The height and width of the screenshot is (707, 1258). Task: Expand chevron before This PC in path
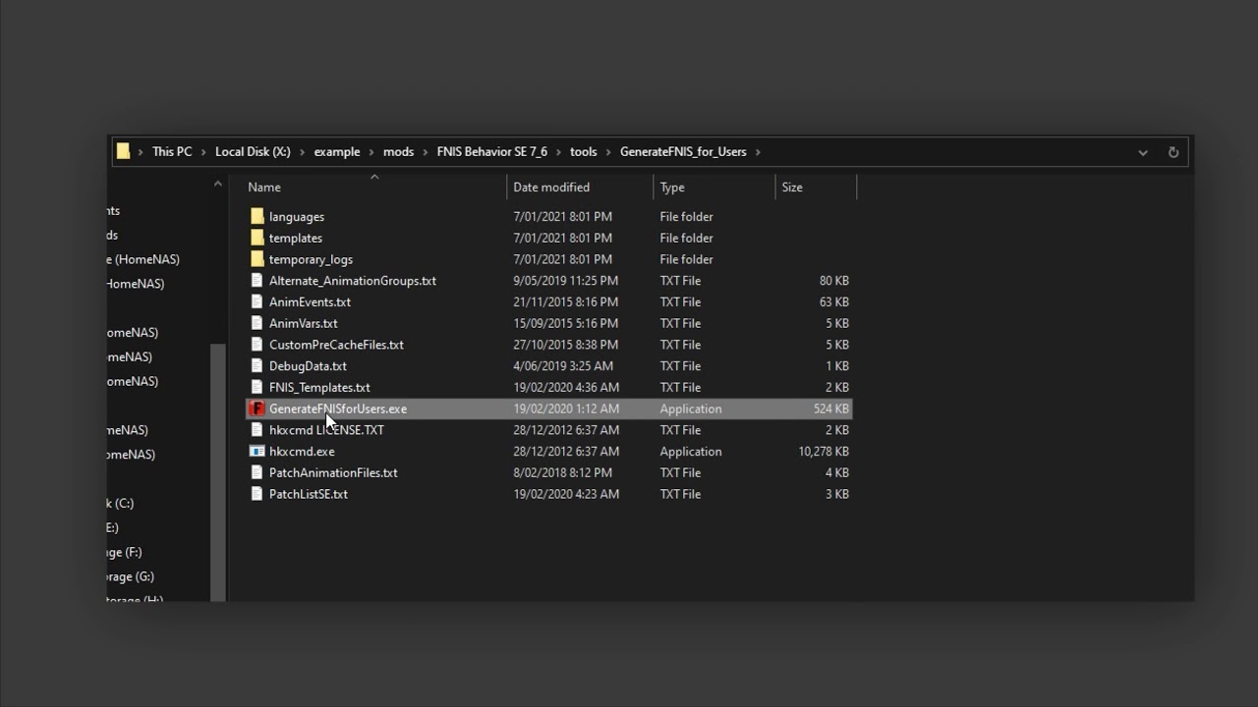pos(141,152)
